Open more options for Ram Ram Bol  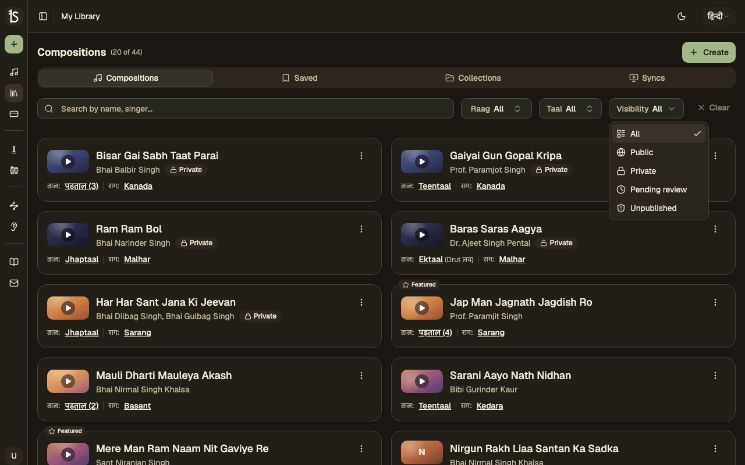361,229
